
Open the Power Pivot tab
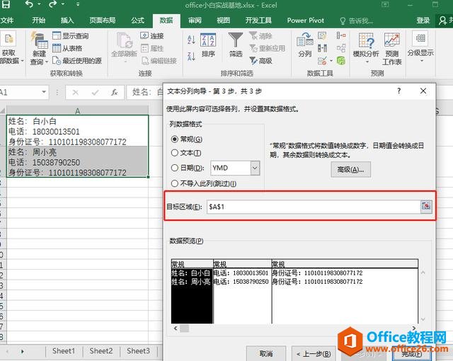click(305, 21)
